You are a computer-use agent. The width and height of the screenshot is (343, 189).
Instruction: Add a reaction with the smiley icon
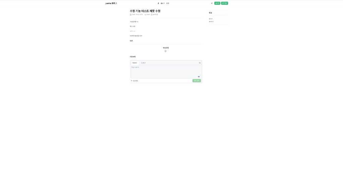165,51
